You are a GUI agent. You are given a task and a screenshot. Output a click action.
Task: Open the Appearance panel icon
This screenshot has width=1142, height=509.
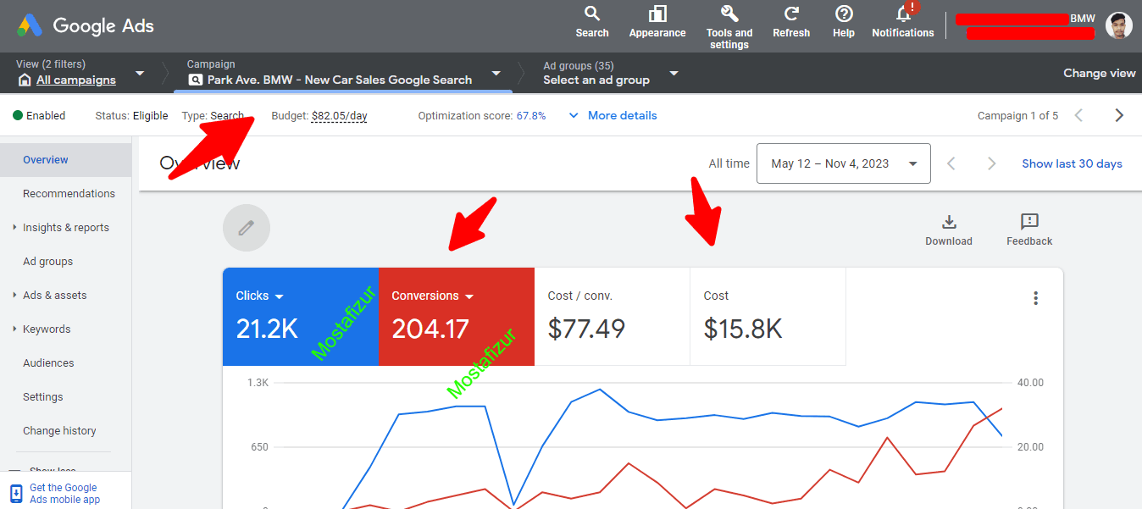(x=657, y=14)
